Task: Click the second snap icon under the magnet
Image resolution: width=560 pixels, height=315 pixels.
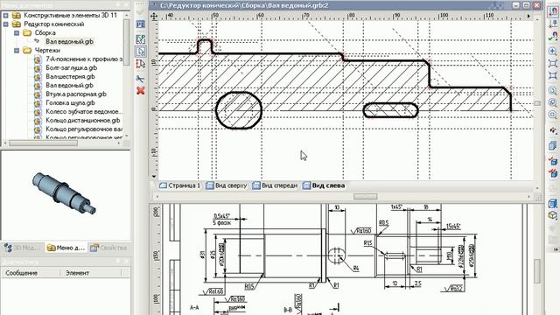Action: coord(553,24)
